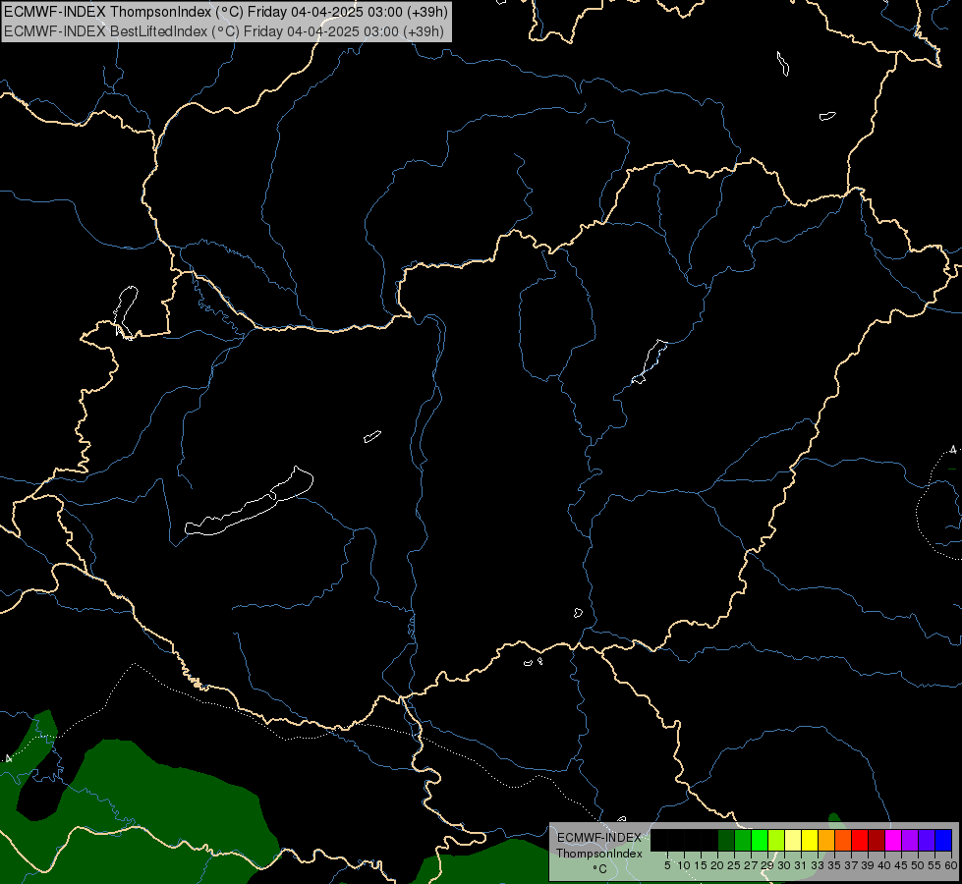Select the bright red 37–39 legend swatch
This screenshot has height=884, width=962.
(x=860, y=840)
